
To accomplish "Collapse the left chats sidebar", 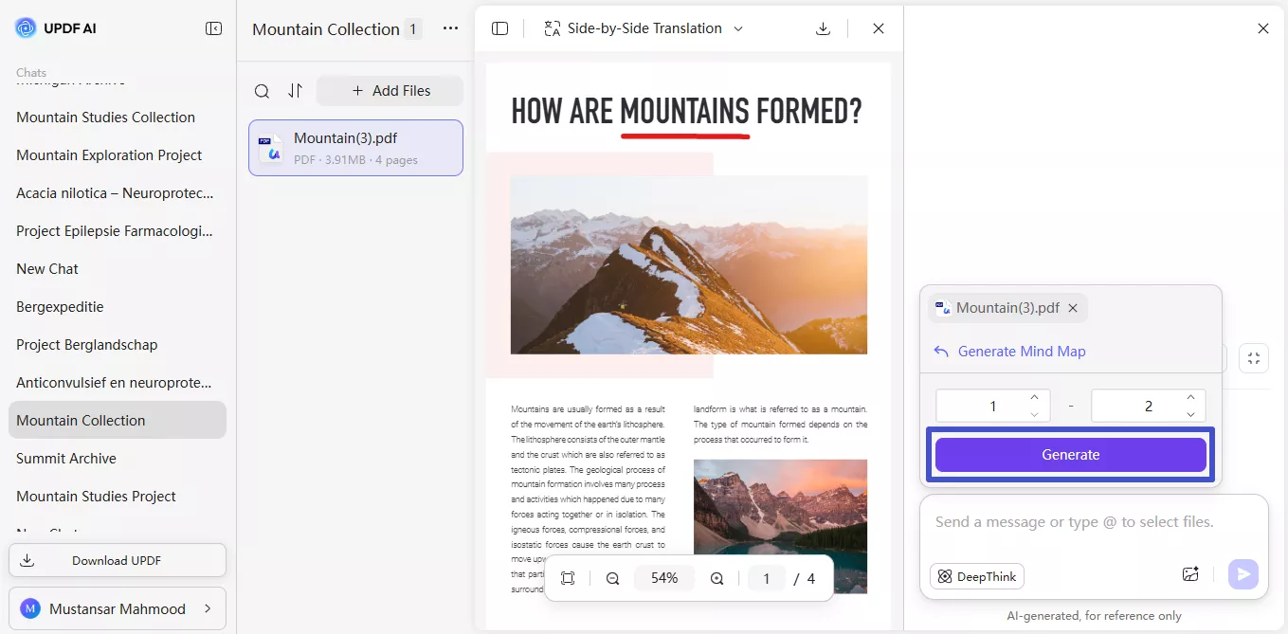I will click(214, 27).
